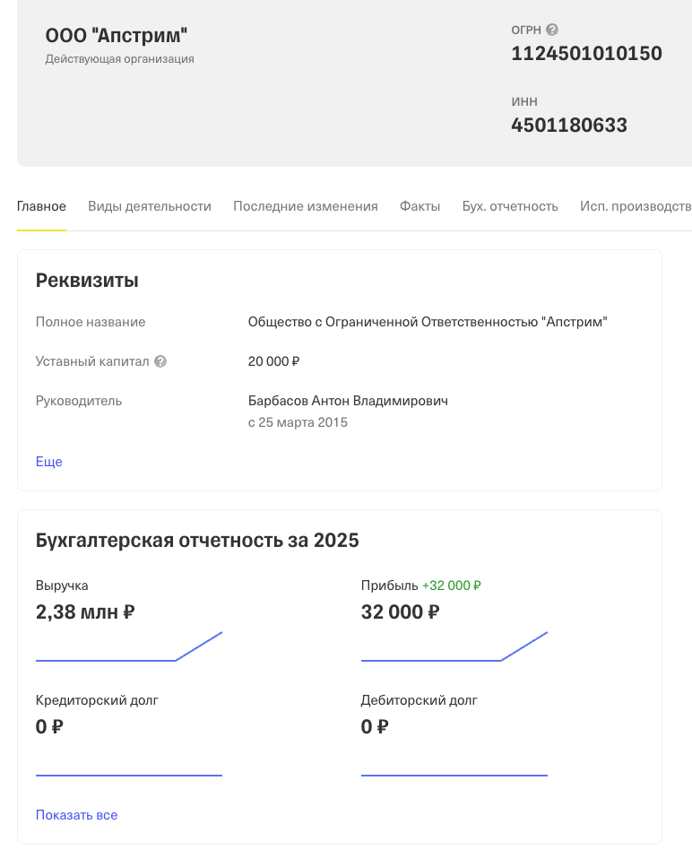This screenshot has height=850, width=692.
Task: Click the Руководитель label
Action: tap(79, 401)
